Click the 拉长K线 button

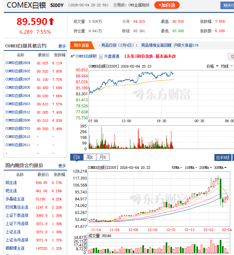tap(223, 157)
